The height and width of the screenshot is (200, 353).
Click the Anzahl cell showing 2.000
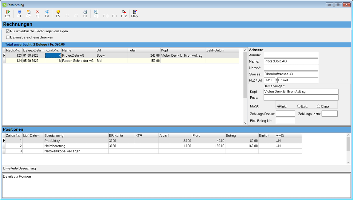click(175, 141)
